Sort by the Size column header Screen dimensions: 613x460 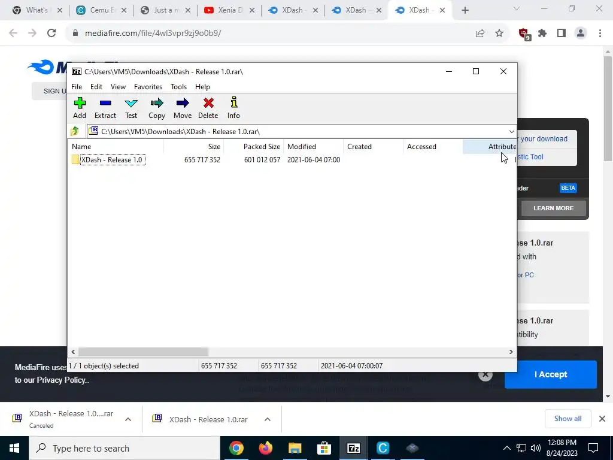(x=194, y=147)
